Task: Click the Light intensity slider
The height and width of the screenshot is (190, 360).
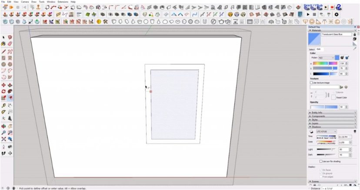Action: pyautogui.click(x=326, y=150)
